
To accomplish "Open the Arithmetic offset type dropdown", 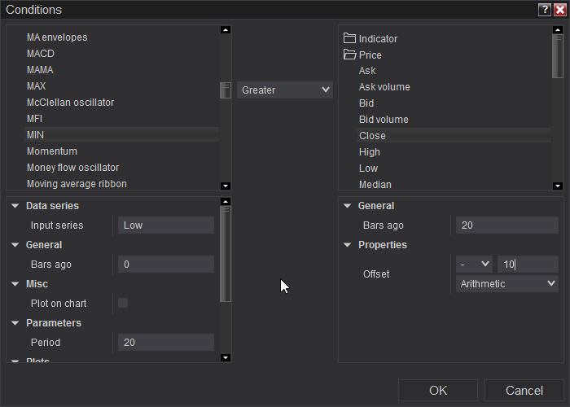I will pos(506,283).
